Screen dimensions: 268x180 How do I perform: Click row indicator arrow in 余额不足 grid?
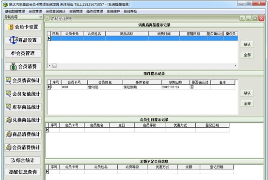[x=47, y=171]
